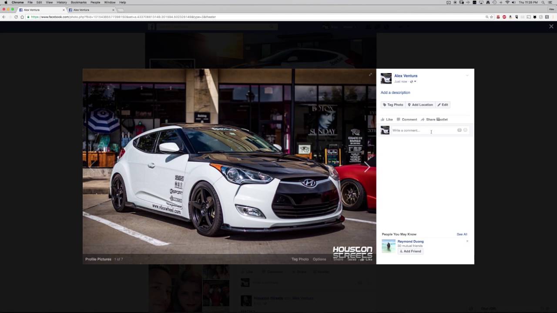
Task: Click Raymond Duong's profile thumbnail
Action: tap(389, 246)
